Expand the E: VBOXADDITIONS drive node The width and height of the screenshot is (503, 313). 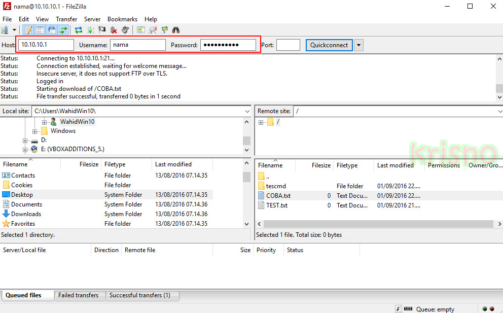25,150
